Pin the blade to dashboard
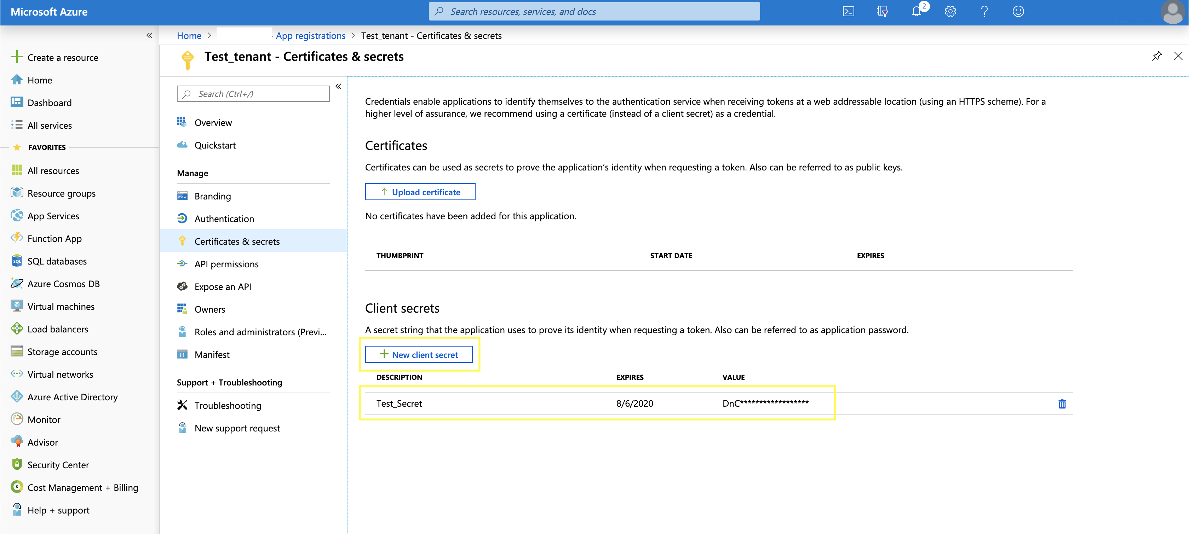The width and height of the screenshot is (1189, 534). pos(1157,56)
